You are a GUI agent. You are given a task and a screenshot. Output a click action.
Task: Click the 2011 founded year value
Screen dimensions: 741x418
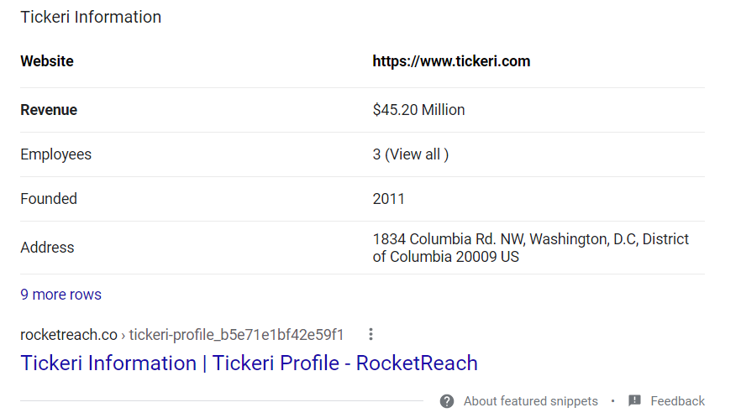pos(388,199)
